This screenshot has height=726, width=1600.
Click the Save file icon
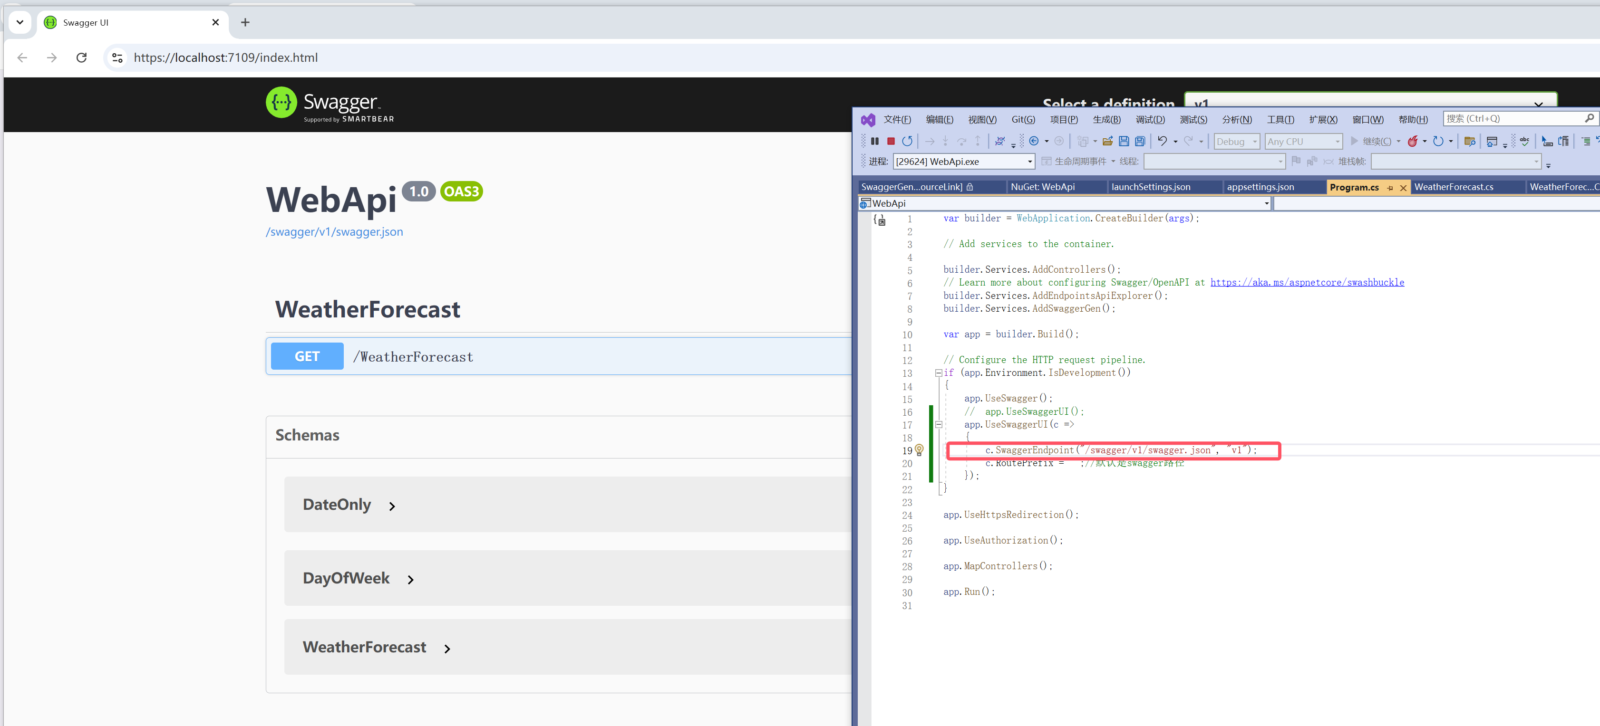pyautogui.click(x=1124, y=142)
